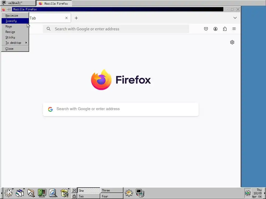
Task: Open new tab page personalize gear
Action: [x=232, y=42]
